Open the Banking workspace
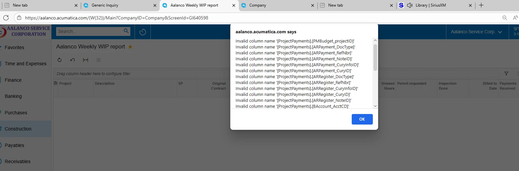The height and width of the screenshot is (171, 519). coord(13,96)
